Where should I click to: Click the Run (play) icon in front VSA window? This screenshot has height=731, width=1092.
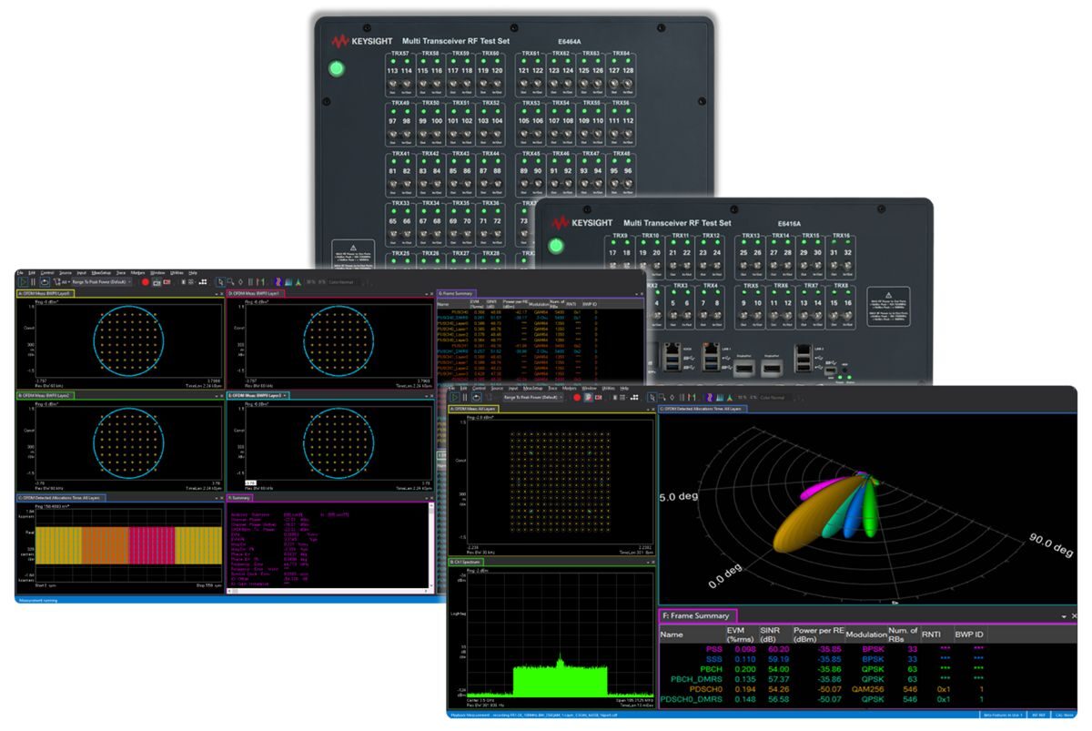point(455,398)
